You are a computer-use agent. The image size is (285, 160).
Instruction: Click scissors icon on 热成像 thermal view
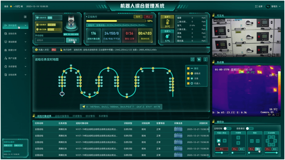click(274, 115)
